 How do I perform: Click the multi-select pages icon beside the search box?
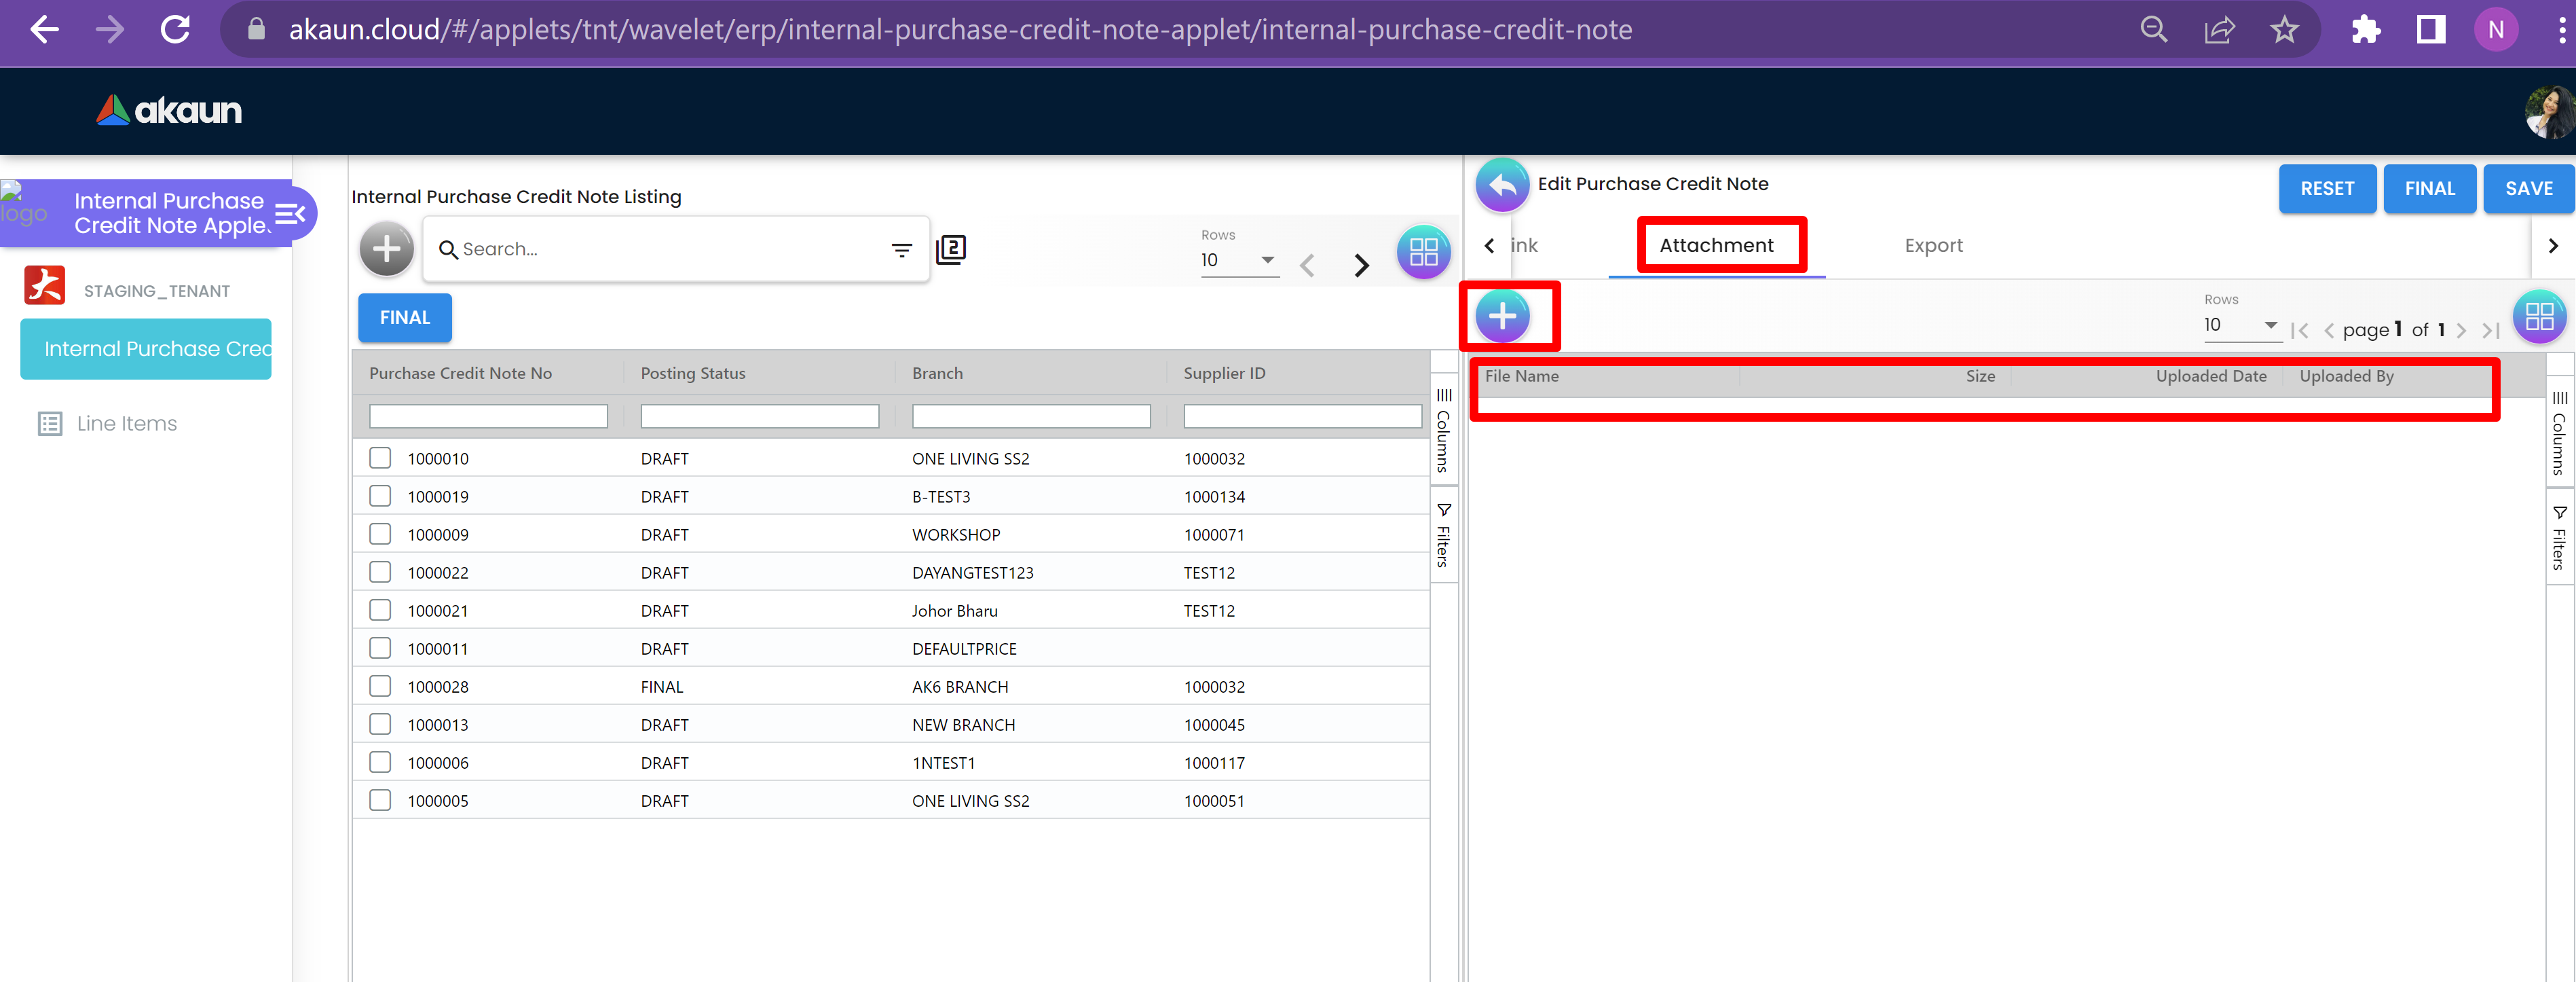[x=951, y=249]
